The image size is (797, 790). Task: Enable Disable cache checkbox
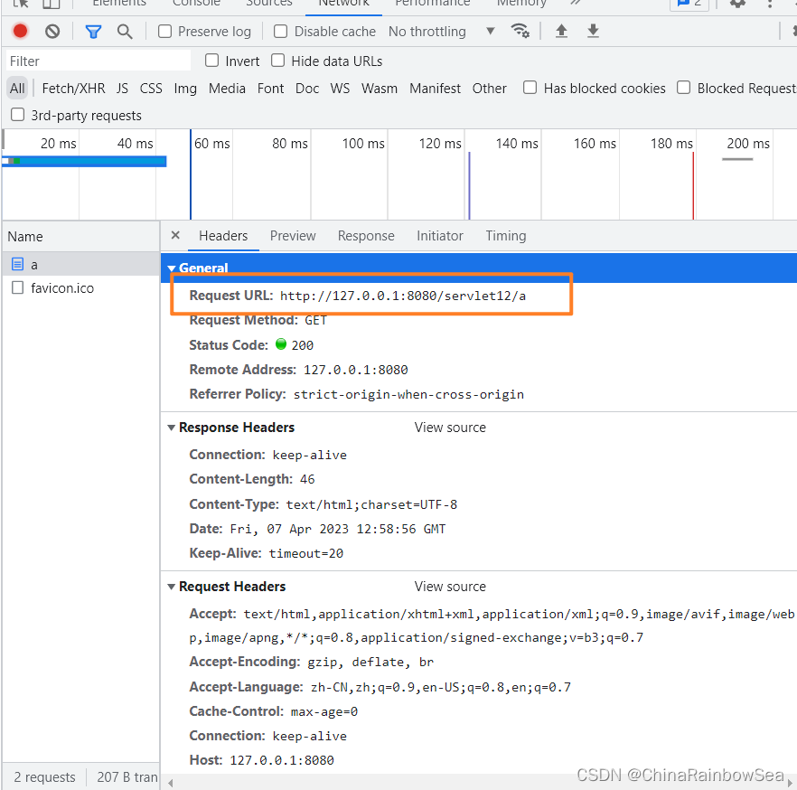[x=280, y=32]
